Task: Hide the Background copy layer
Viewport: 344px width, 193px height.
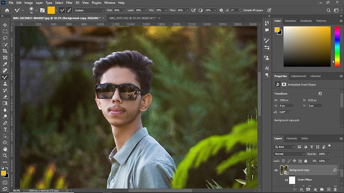Action: (276, 170)
